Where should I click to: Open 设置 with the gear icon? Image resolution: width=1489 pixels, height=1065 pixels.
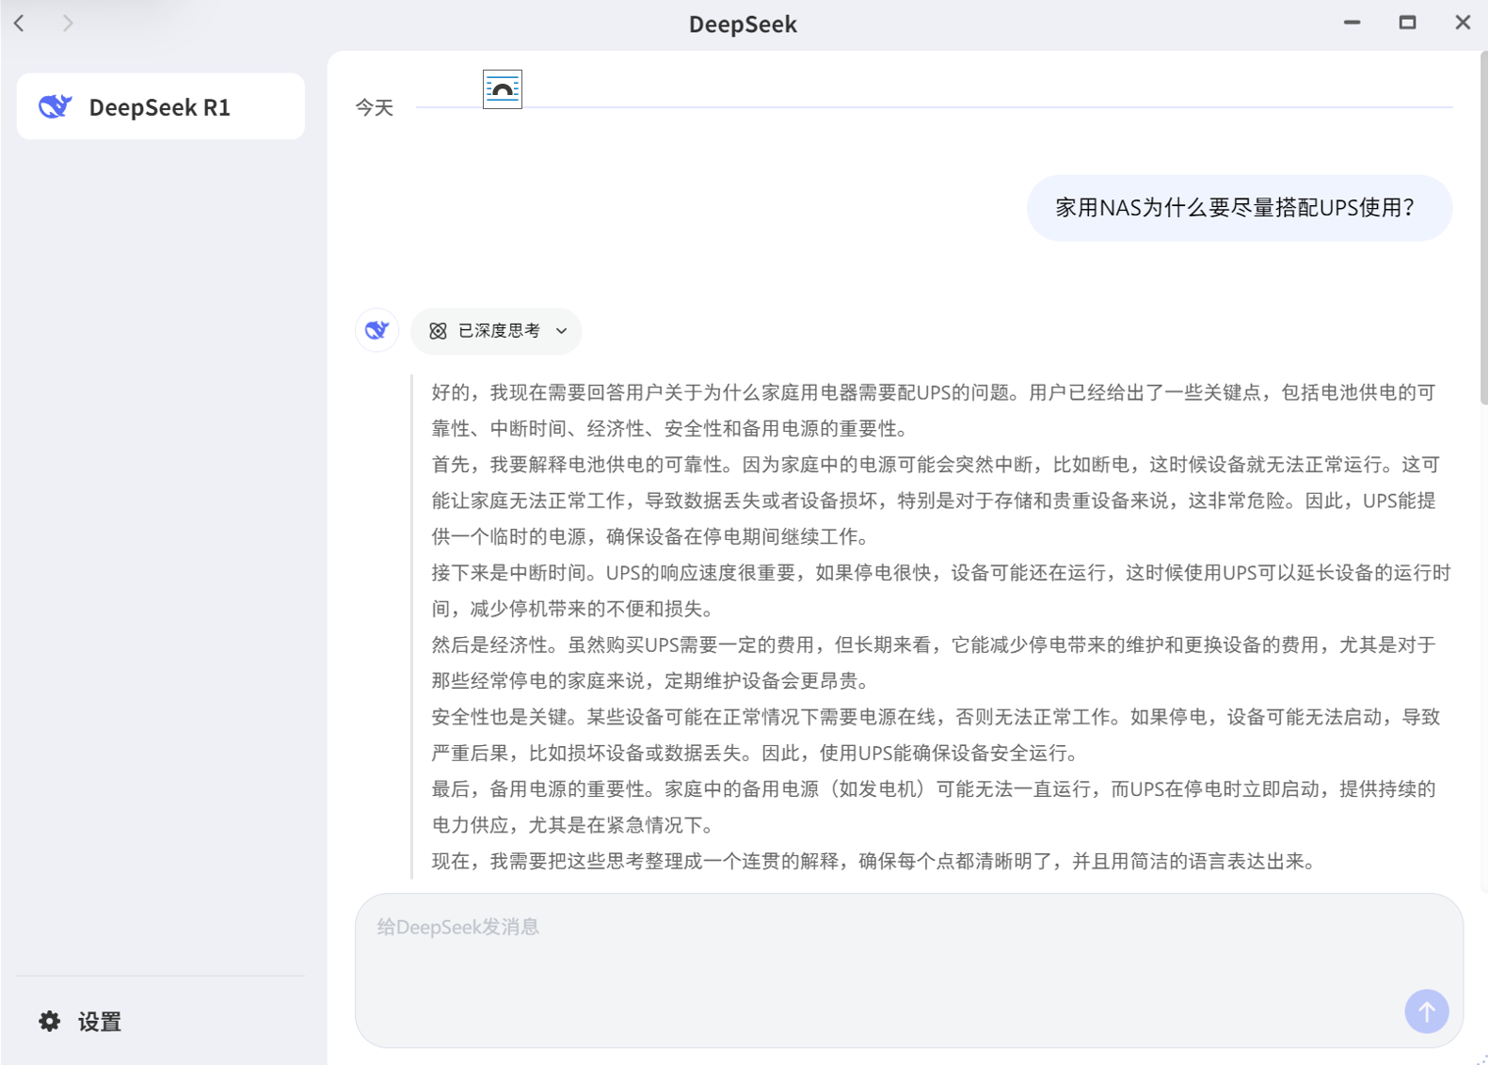tap(81, 1022)
